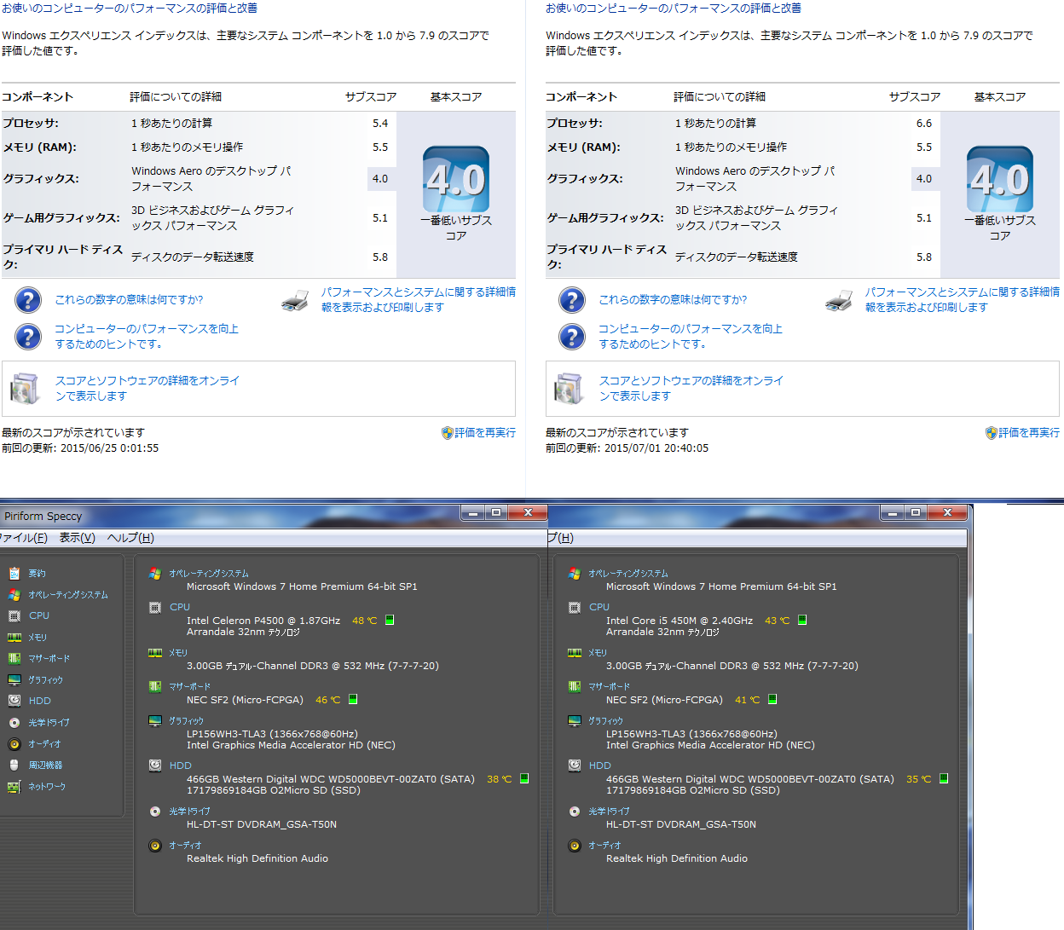Click the green indicator beside 43 °C

802,621
